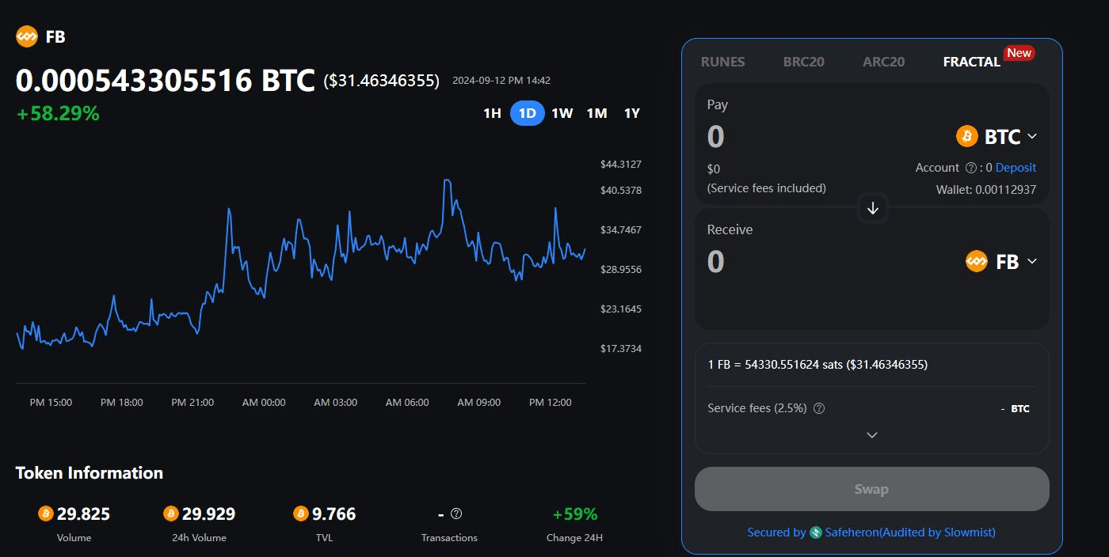Image resolution: width=1109 pixels, height=557 pixels.
Task: Open the Secured by Safeheron link
Action: [x=871, y=532]
